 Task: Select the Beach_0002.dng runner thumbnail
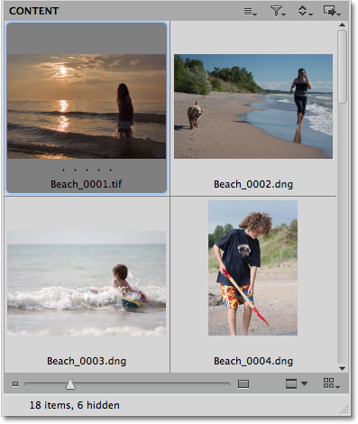point(253,106)
